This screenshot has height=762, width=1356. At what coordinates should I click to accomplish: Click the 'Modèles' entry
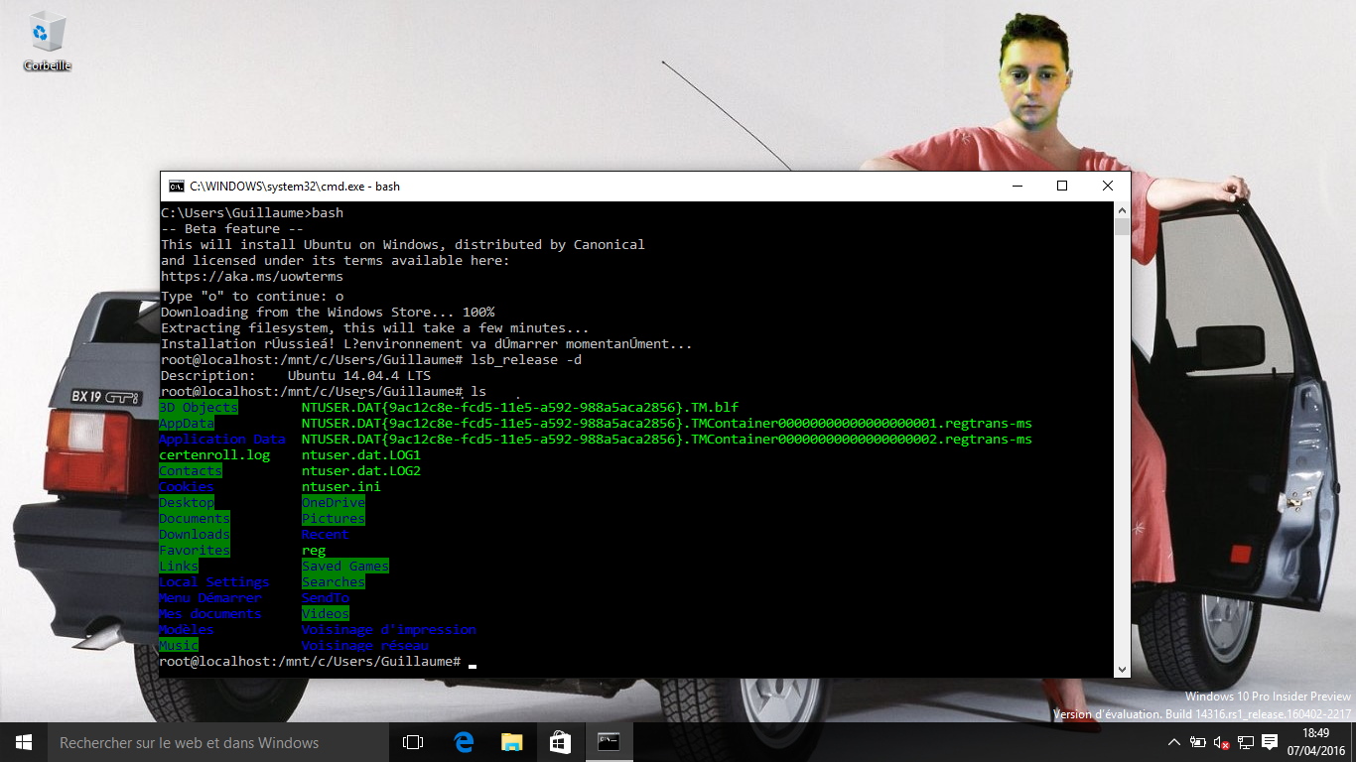[187, 630]
